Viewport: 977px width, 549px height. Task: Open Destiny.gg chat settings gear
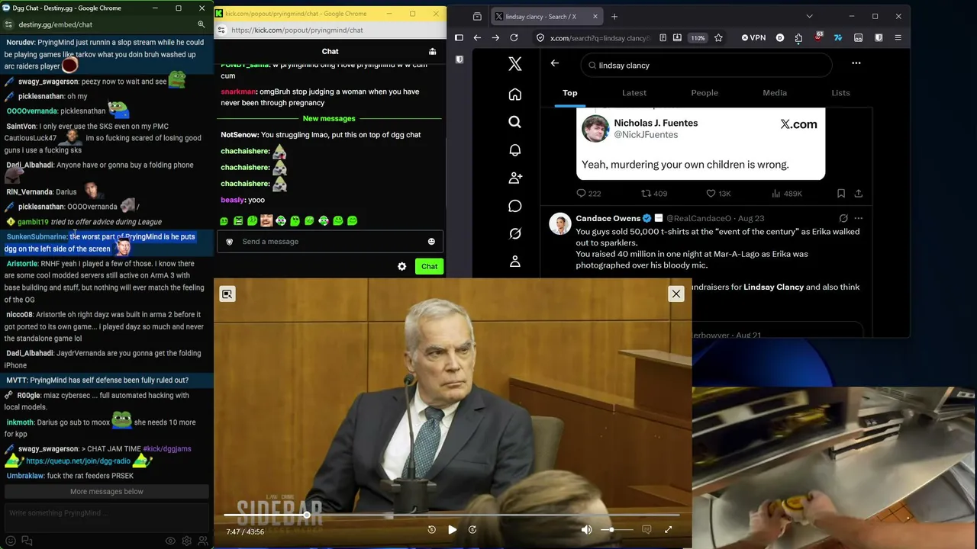click(186, 541)
